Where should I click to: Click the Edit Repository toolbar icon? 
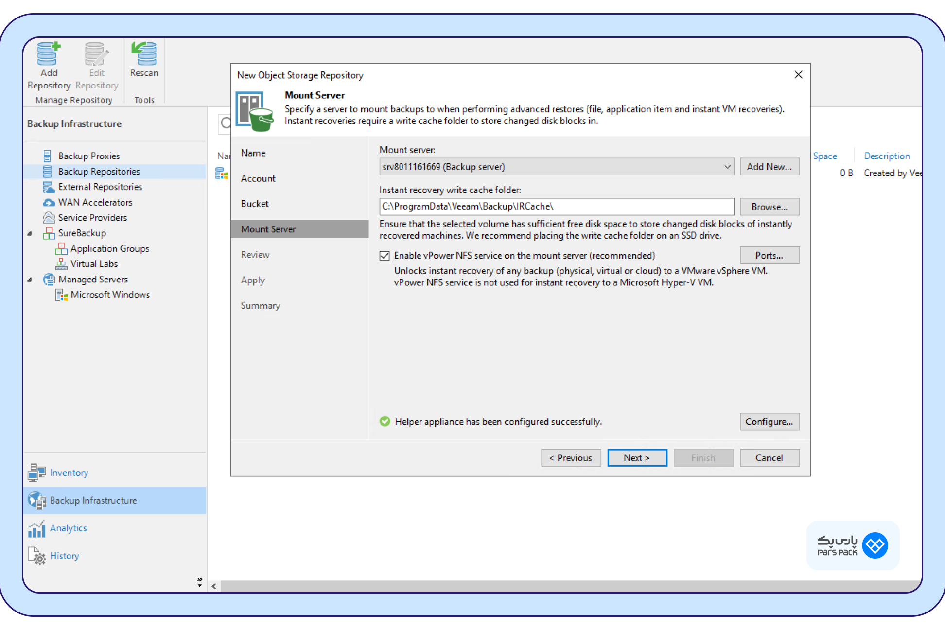[x=97, y=54]
